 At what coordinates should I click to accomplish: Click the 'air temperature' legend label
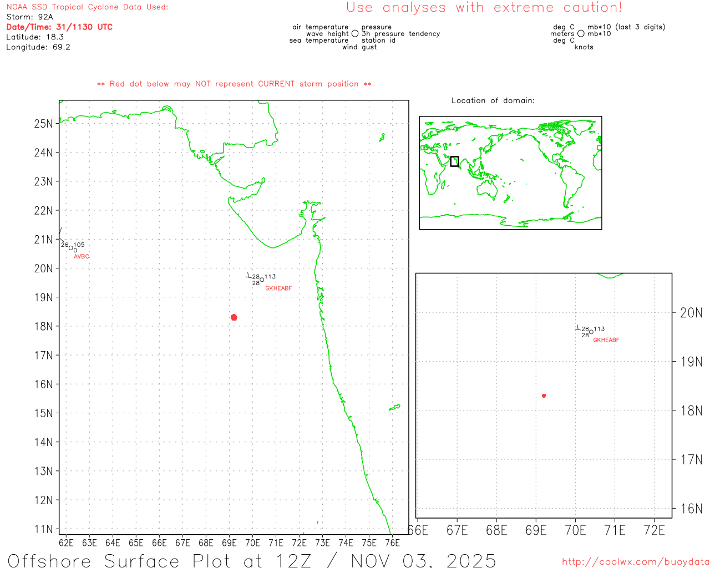click(x=321, y=27)
